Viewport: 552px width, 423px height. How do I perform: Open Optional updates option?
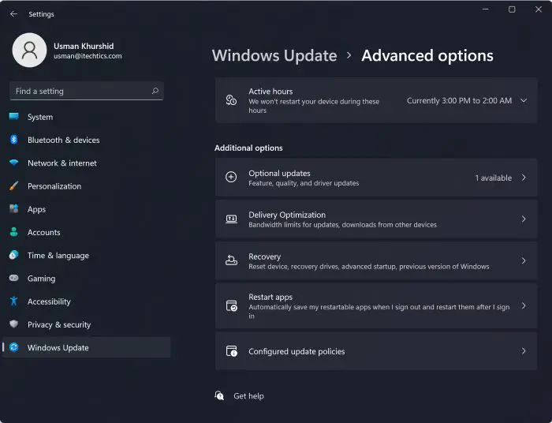[x=376, y=178]
